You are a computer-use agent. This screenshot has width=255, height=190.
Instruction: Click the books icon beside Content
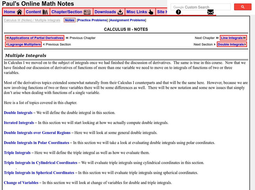click(x=45, y=12)
